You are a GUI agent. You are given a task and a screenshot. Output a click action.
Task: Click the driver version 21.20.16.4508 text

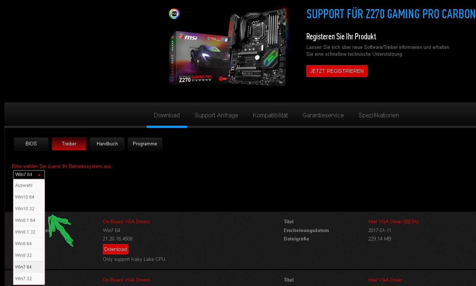tap(118, 239)
